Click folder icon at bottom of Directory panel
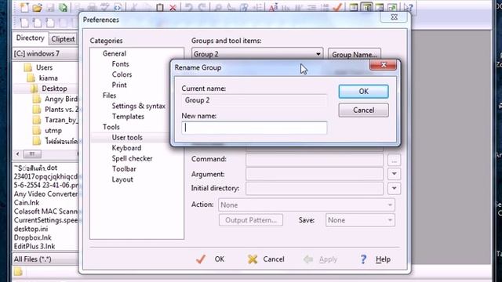This screenshot has width=502, height=282. (x=18, y=272)
